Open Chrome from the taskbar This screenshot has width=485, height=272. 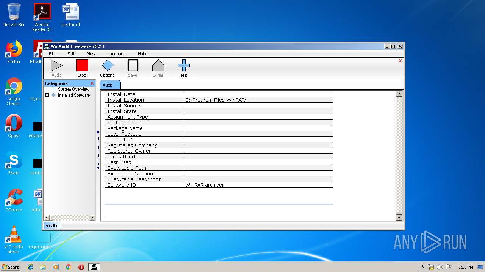click(x=68, y=267)
